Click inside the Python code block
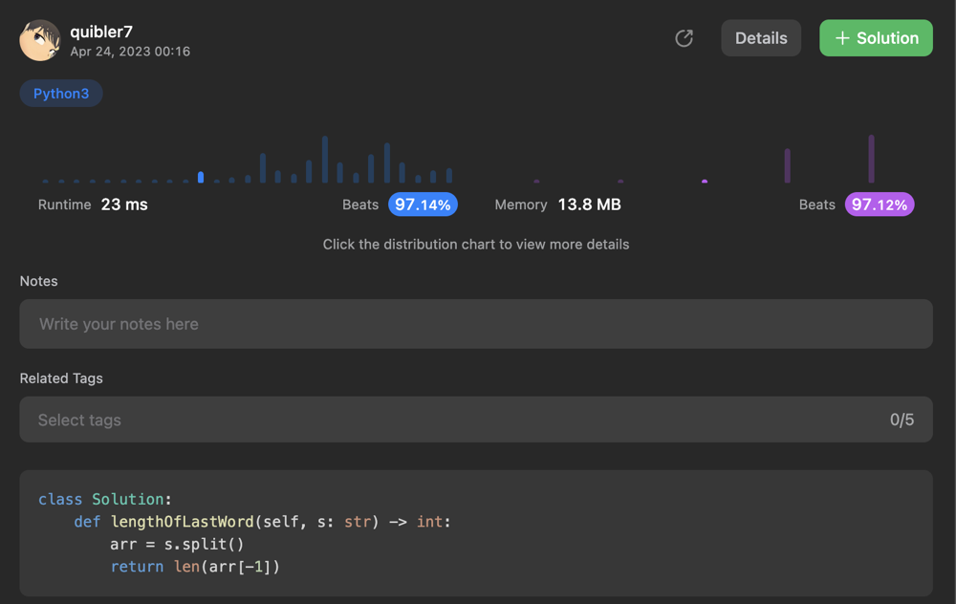 tap(475, 533)
